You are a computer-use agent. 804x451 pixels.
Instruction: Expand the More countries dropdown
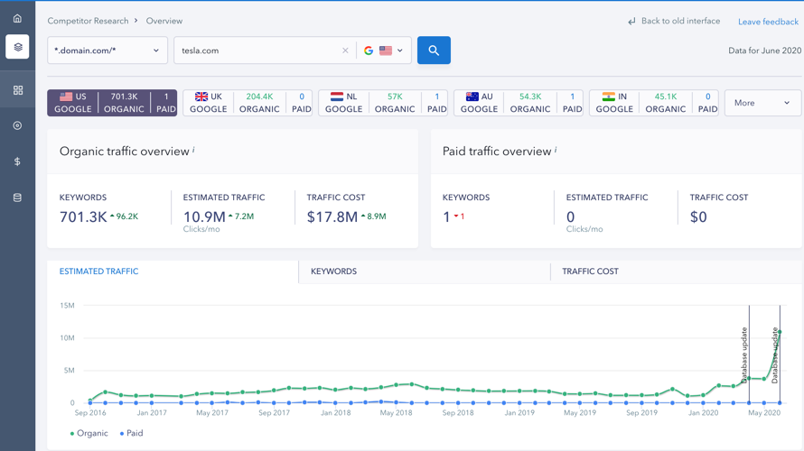pos(762,103)
